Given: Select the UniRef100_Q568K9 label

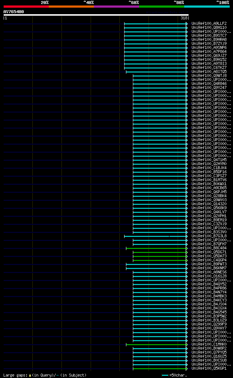Looking at the screenshot, I should pos(209,208).
